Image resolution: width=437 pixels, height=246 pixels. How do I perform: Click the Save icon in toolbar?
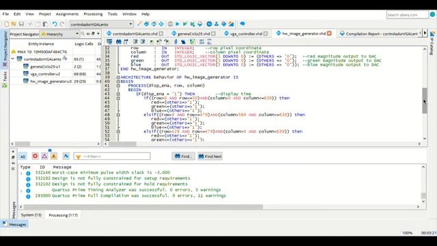click(x=21, y=25)
